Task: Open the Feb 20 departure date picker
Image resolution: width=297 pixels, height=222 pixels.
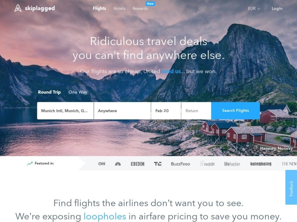Action: tap(166, 111)
